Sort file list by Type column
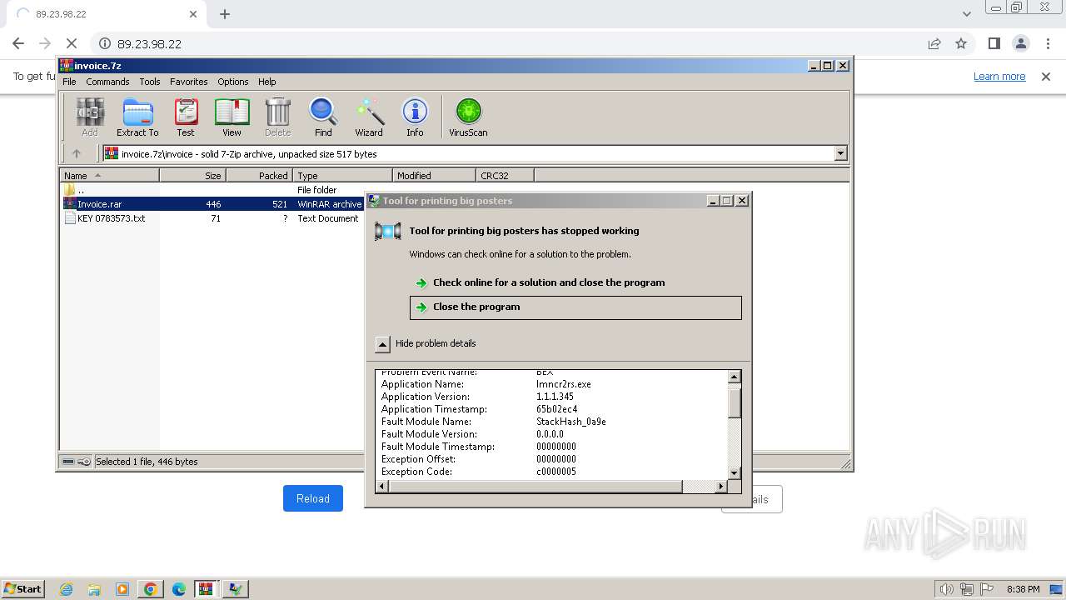Image resolution: width=1066 pixels, height=600 pixels. tap(342, 176)
